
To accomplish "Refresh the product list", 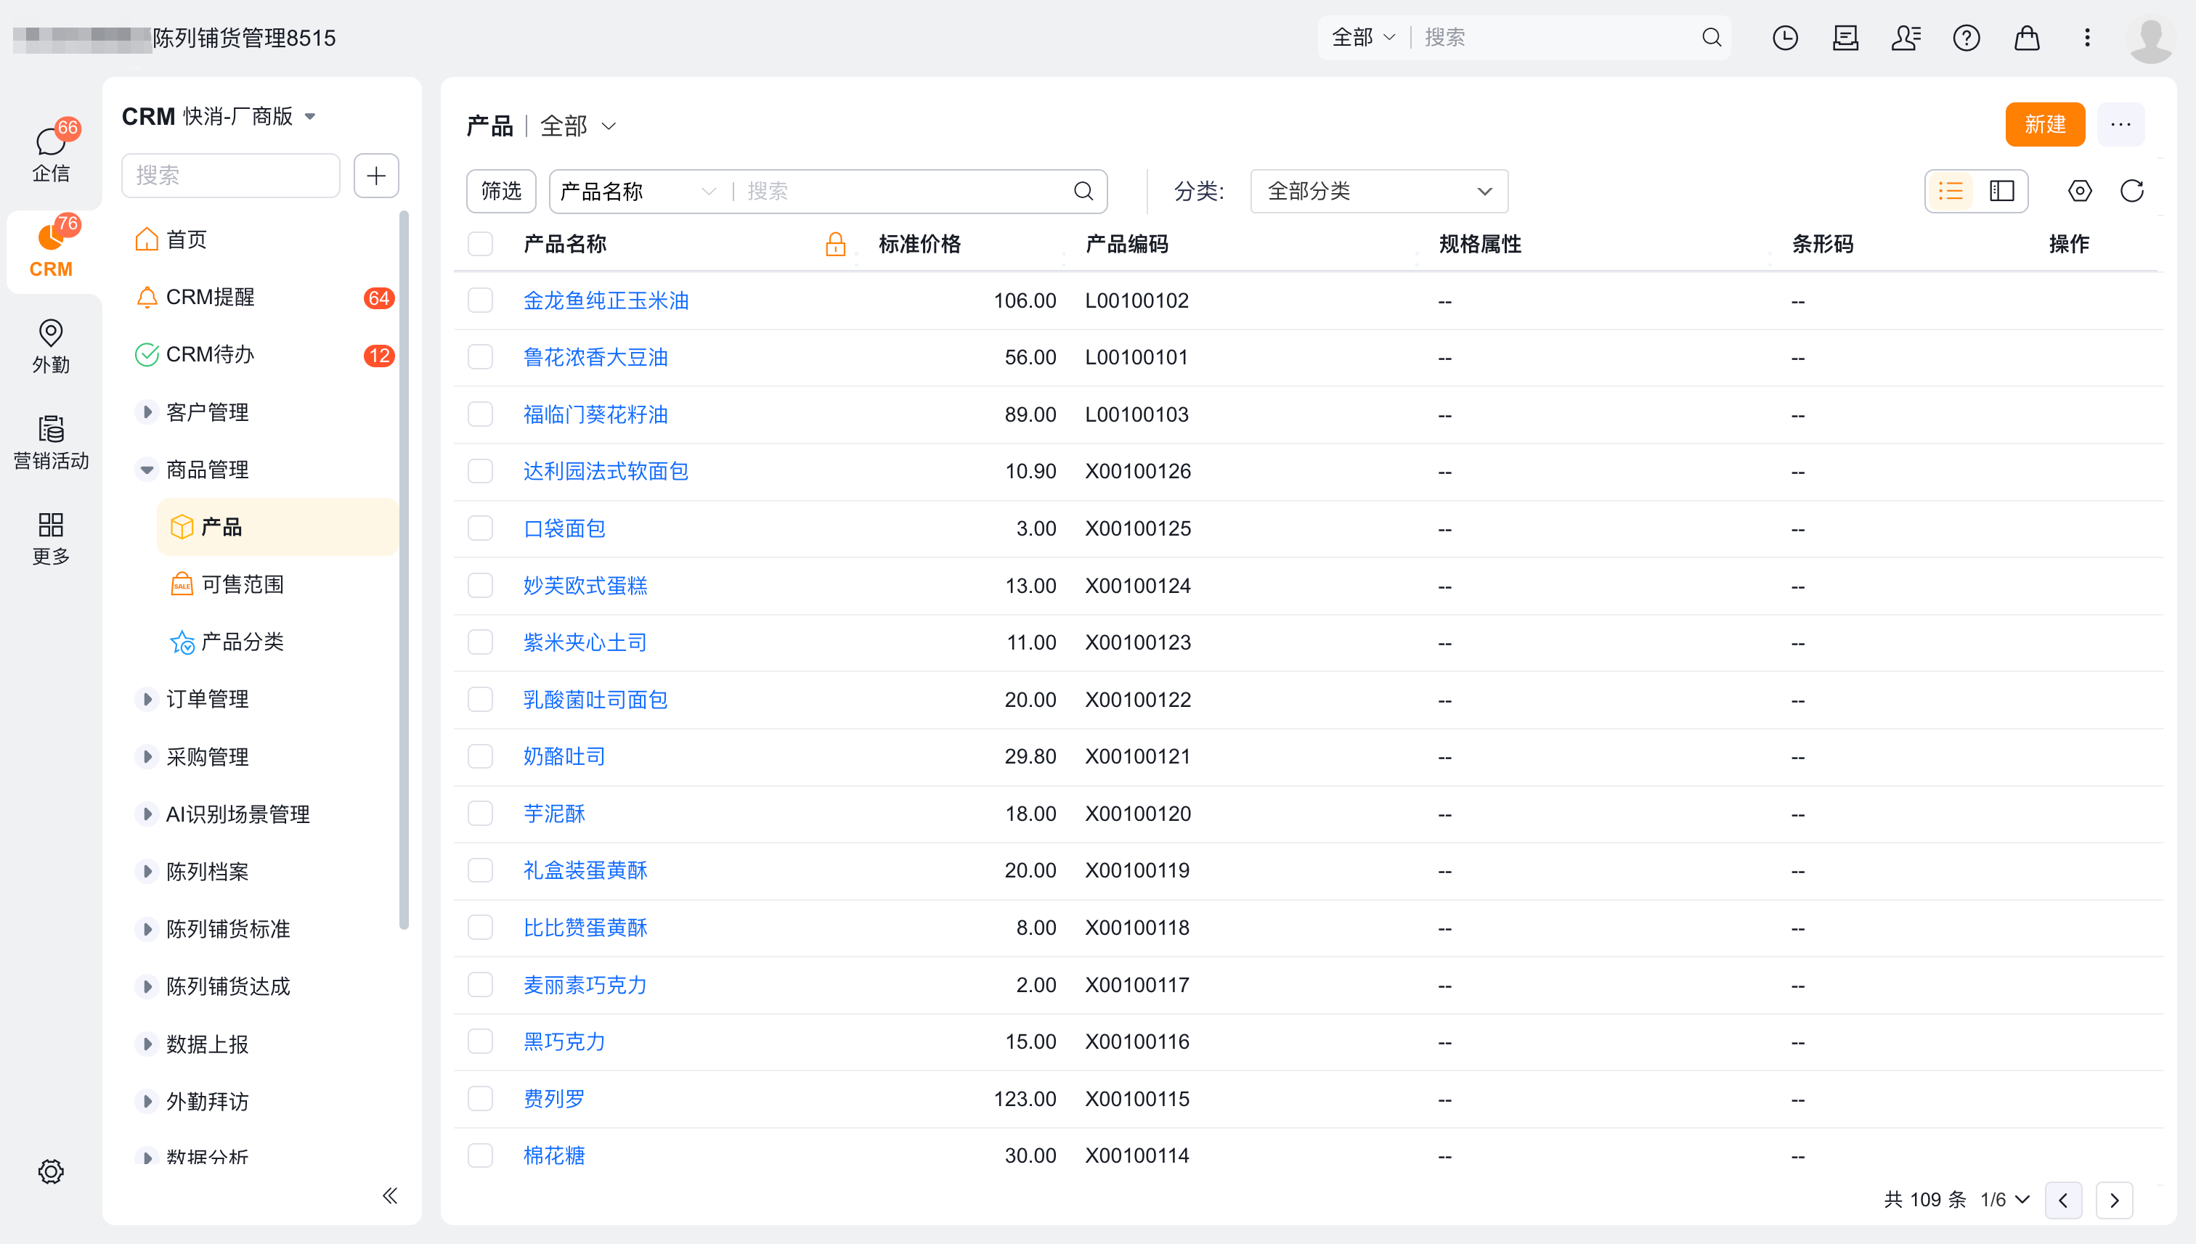I will [2132, 191].
